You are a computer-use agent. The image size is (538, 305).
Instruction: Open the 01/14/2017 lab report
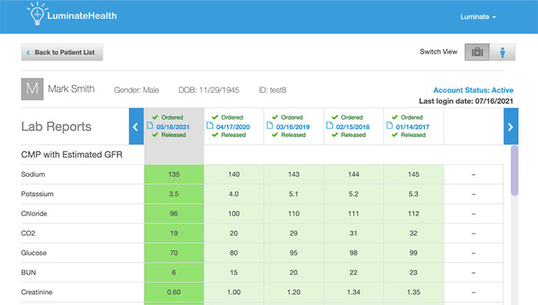pyautogui.click(x=413, y=127)
